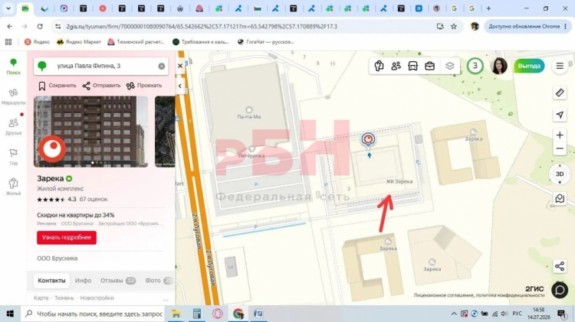
Task: Click the Windows search box
Action: [93, 314]
